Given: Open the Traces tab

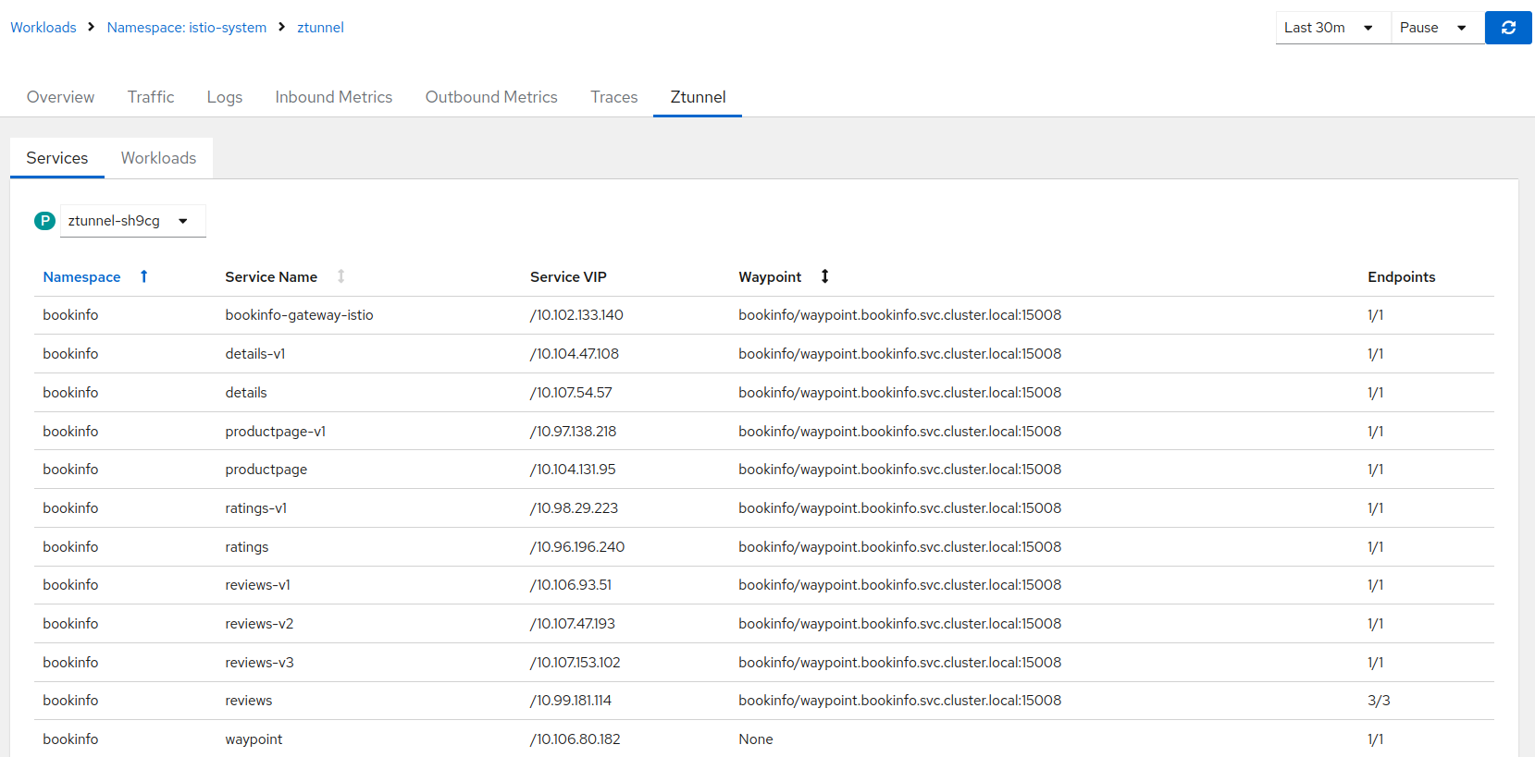Looking at the screenshot, I should click(x=614, y=97).
